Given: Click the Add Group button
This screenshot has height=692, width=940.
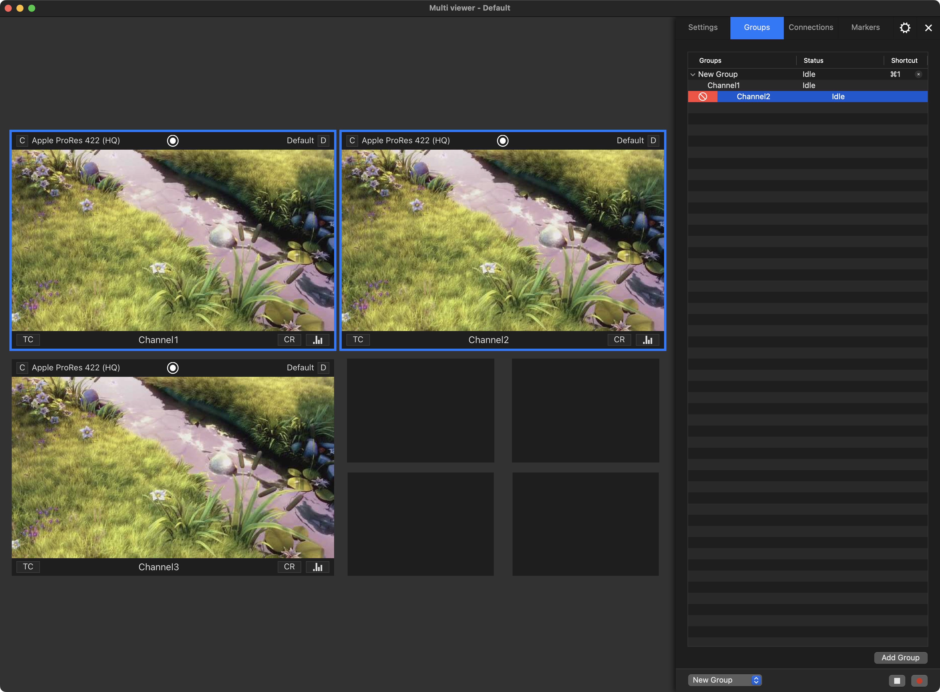Looking at the screenshot, I should click(900, 658).
